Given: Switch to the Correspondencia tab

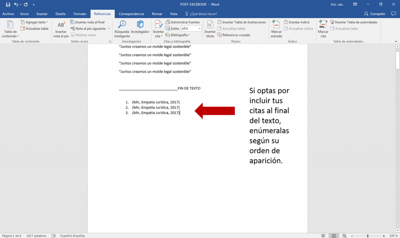Looking at the screenshot, I should [x=131, y=14].
